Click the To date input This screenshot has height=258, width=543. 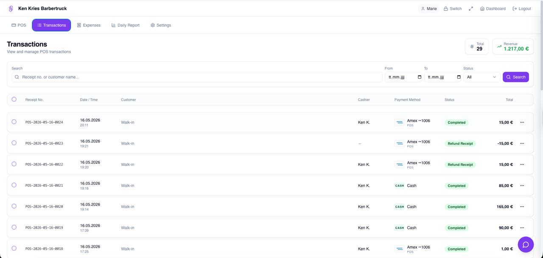click(443, 77)
